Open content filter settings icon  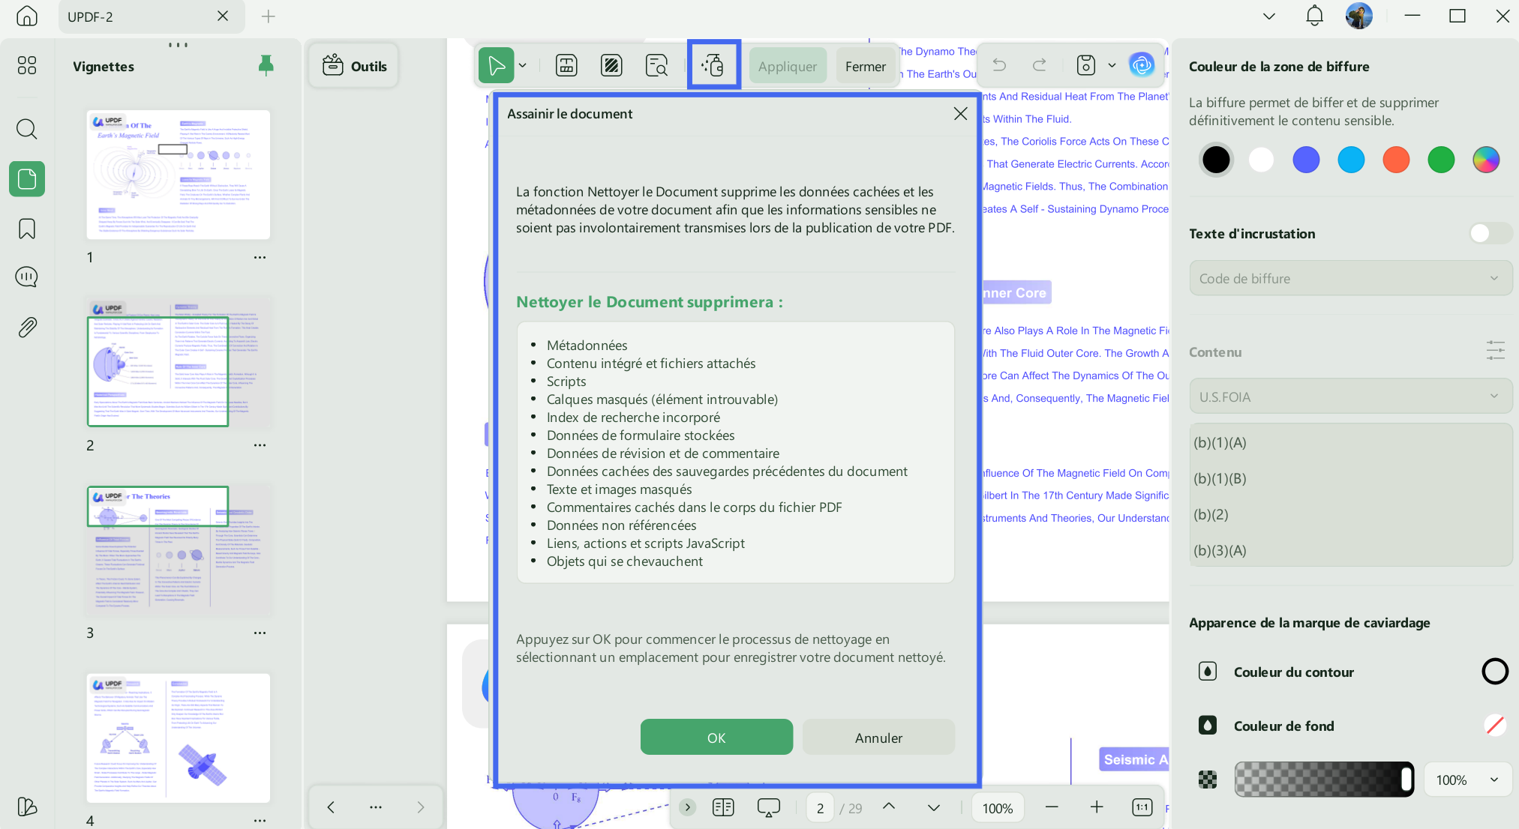pyautogui.click(x=1495, y=351)
